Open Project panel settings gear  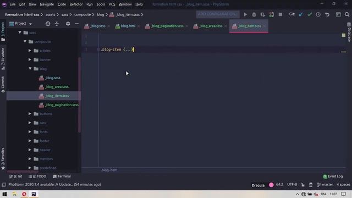[x=68, y=24]
